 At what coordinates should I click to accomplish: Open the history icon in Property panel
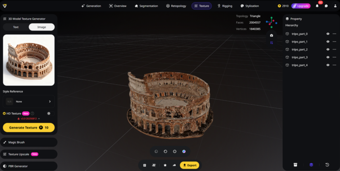[327, 165]
